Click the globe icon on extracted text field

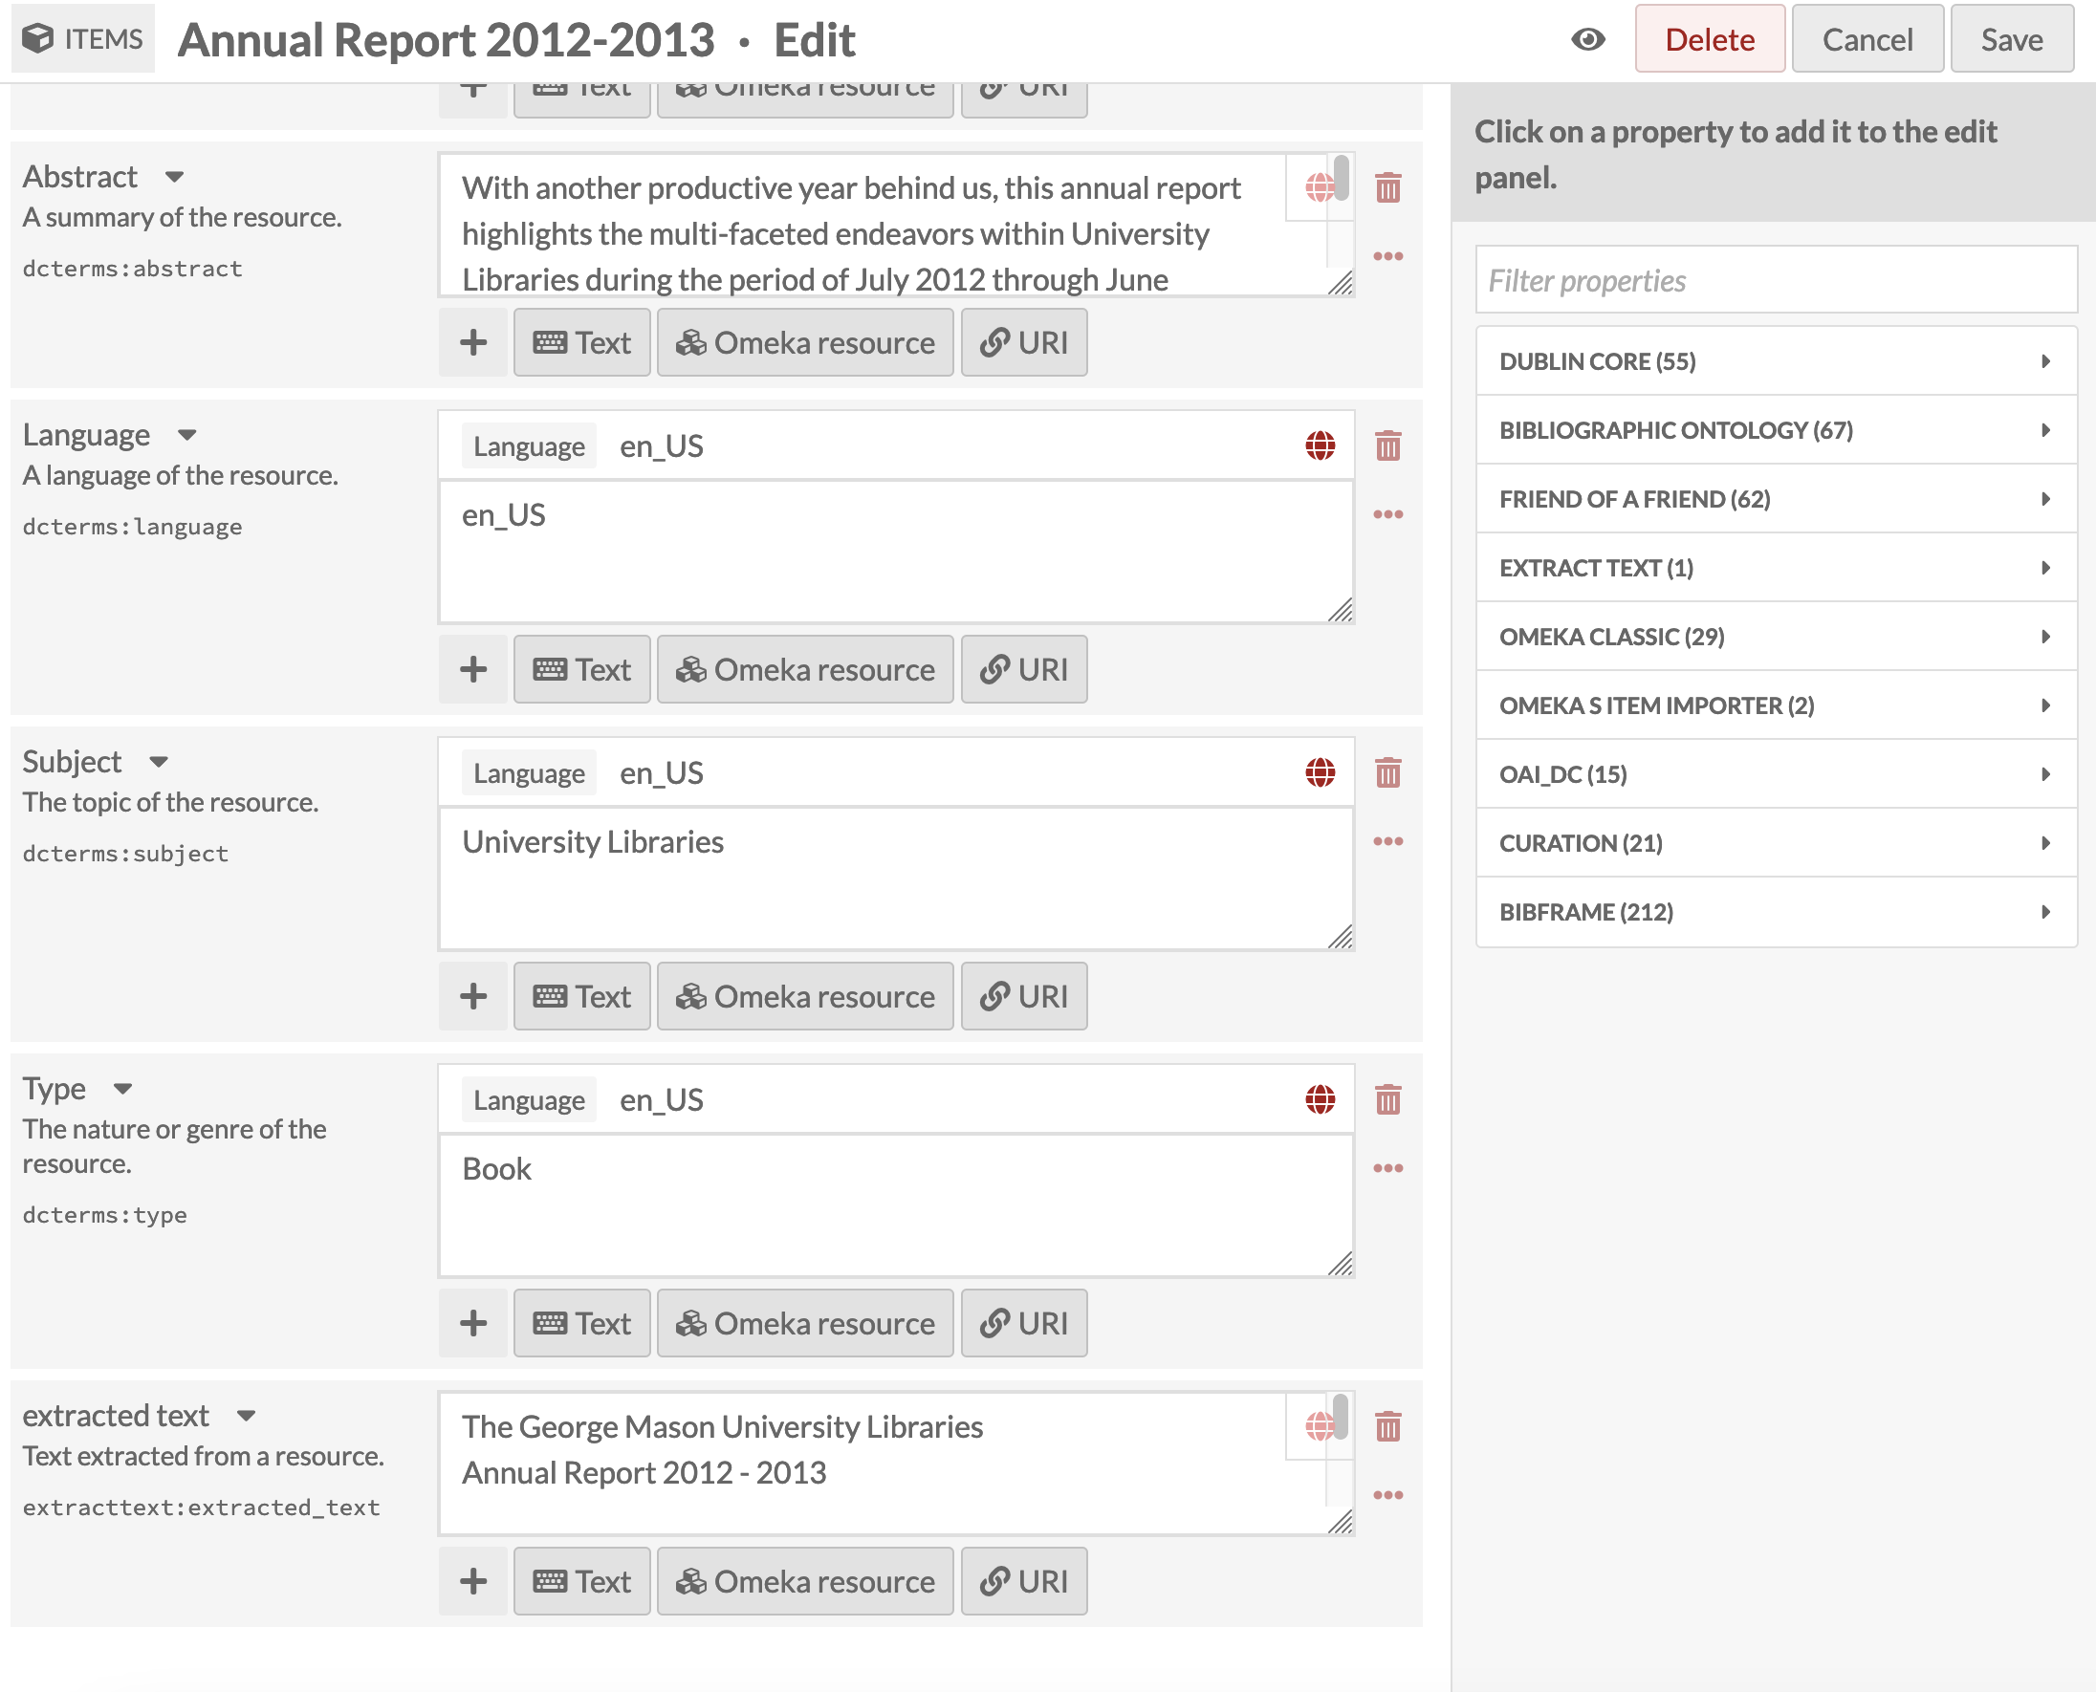pyautogui.click(x=1319, y=1426)
